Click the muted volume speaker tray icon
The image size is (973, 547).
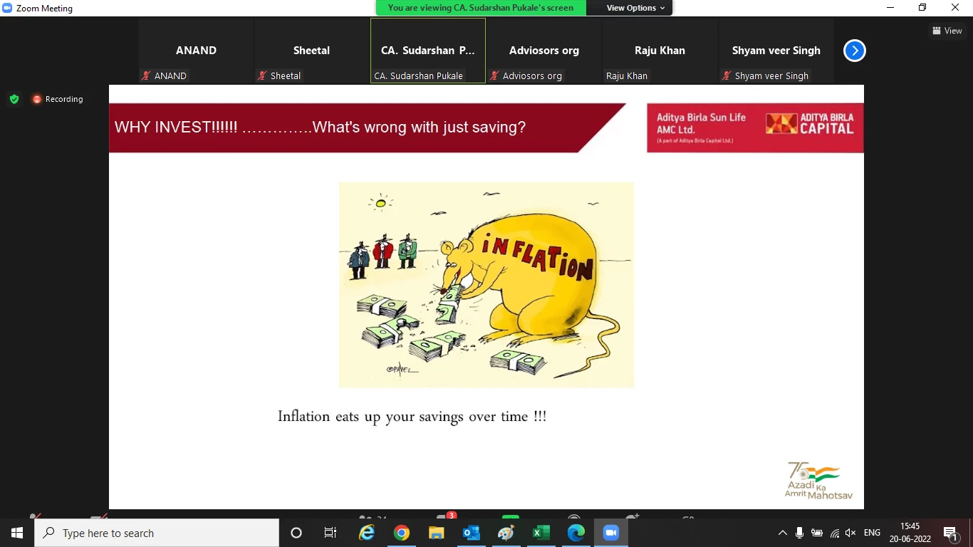click(850, 533)
